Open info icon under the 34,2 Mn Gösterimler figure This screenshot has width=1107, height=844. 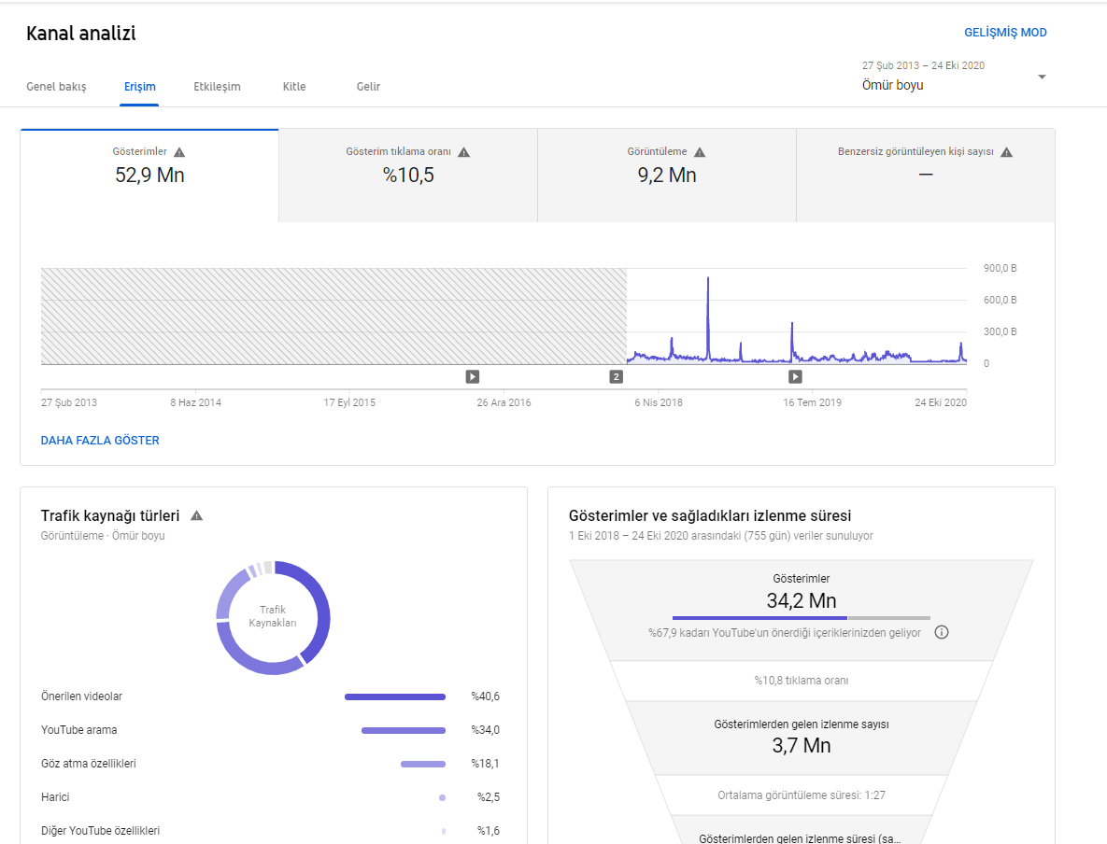pos(941,632)
